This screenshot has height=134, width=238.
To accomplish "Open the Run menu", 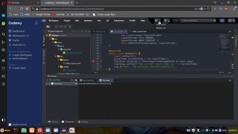I will click(99, 20).
